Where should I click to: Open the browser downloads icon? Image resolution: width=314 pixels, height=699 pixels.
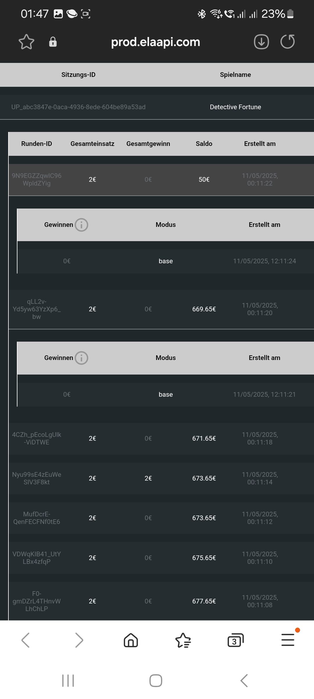(x=261, y=42)
